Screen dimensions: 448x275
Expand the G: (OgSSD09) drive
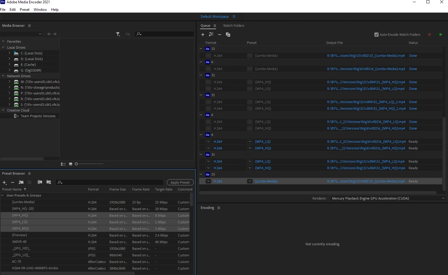[x=9, y=70]
